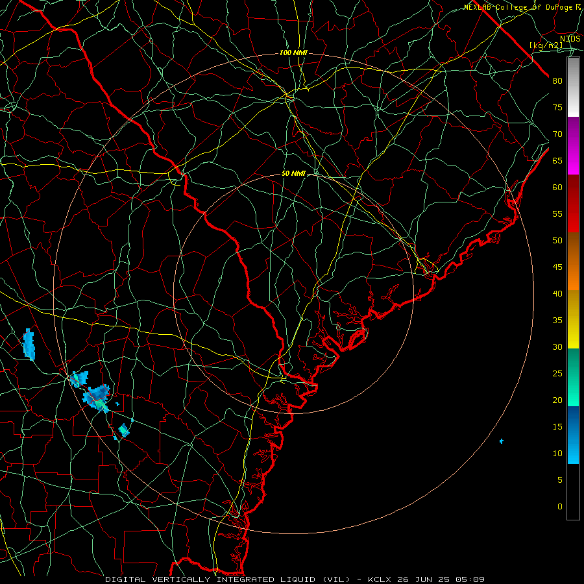Click the 55 value on the color scale
The image size is (584, 584).
pyautogui.click(x=557, y=213)
